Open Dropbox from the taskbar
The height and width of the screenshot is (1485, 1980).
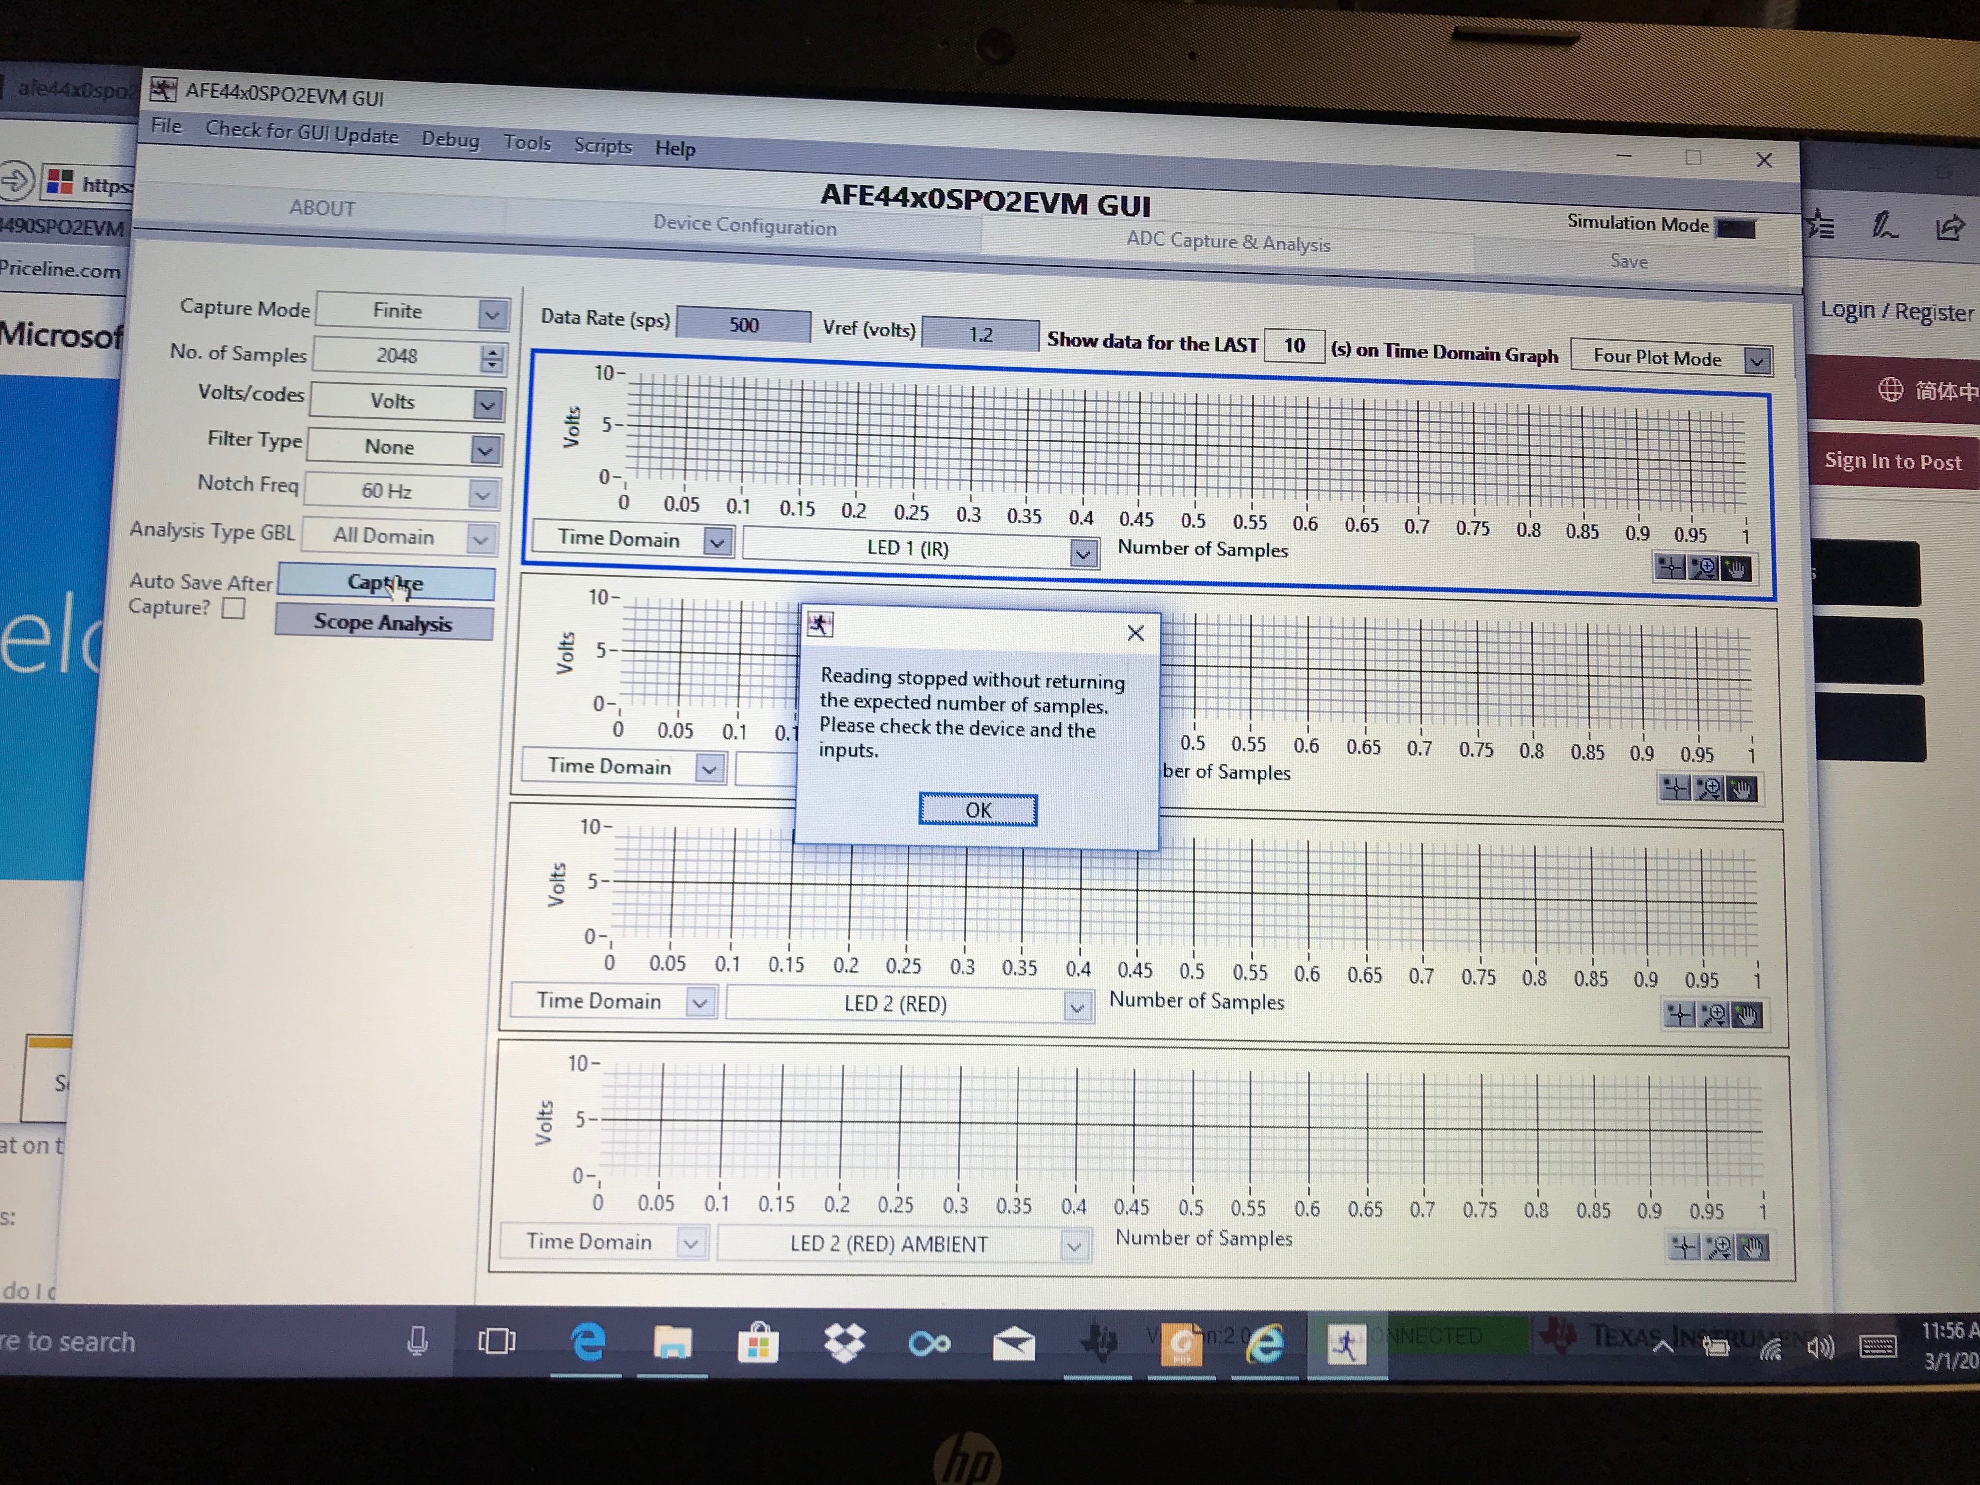click(843, 1343)
